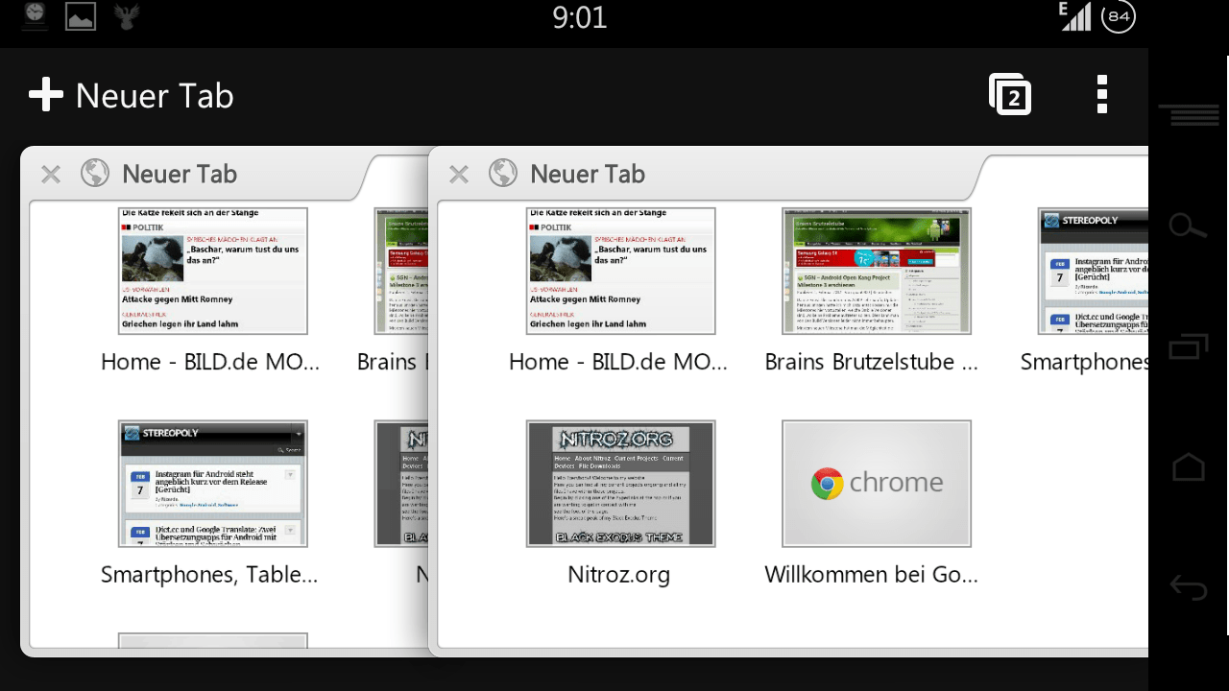Tap the Android search navigation button

[1188, 226]
